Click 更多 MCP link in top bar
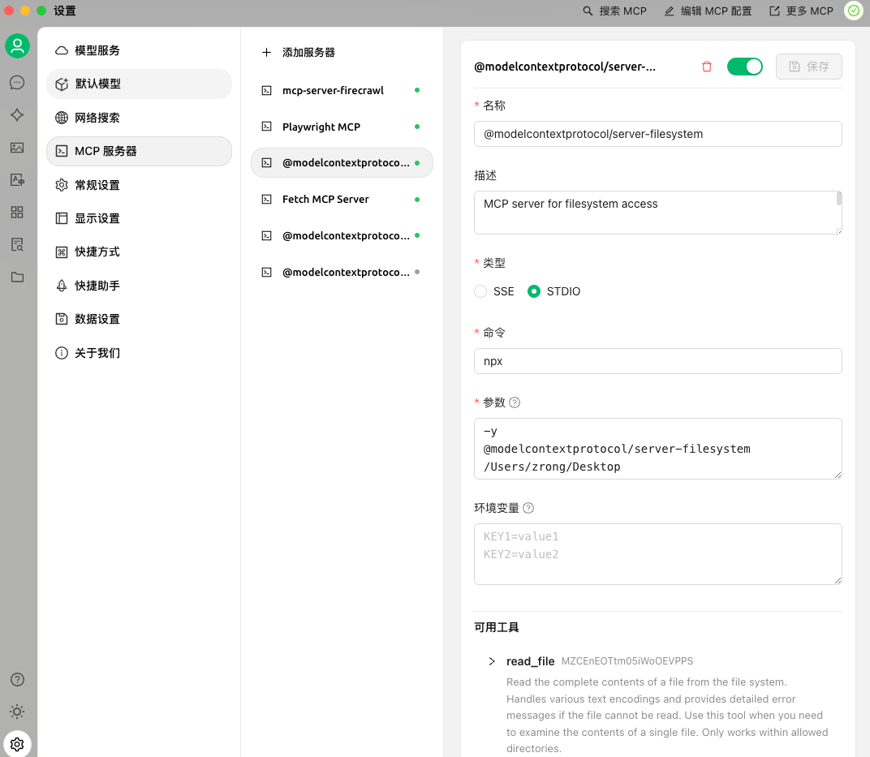Viewport: 870px width, 757px height. point(801,11)
